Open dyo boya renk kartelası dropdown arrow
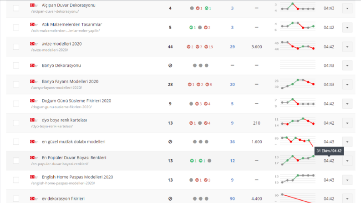This screenshot has height=203, width=361. click(347, 123)
